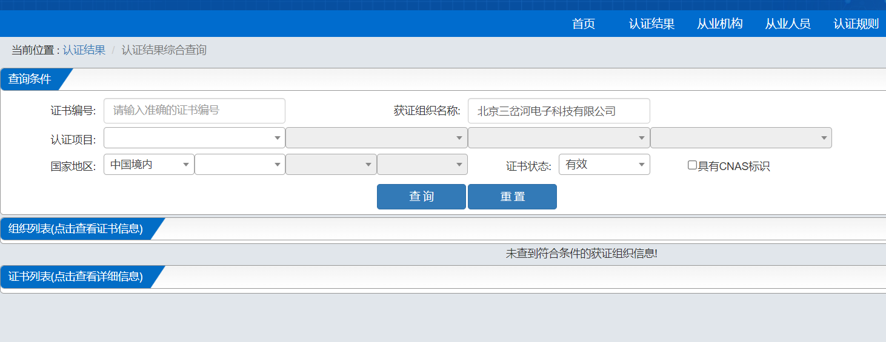Open the 中国境内 country dropdown
This screenshot has width=886, height=342.
[149, 165]
